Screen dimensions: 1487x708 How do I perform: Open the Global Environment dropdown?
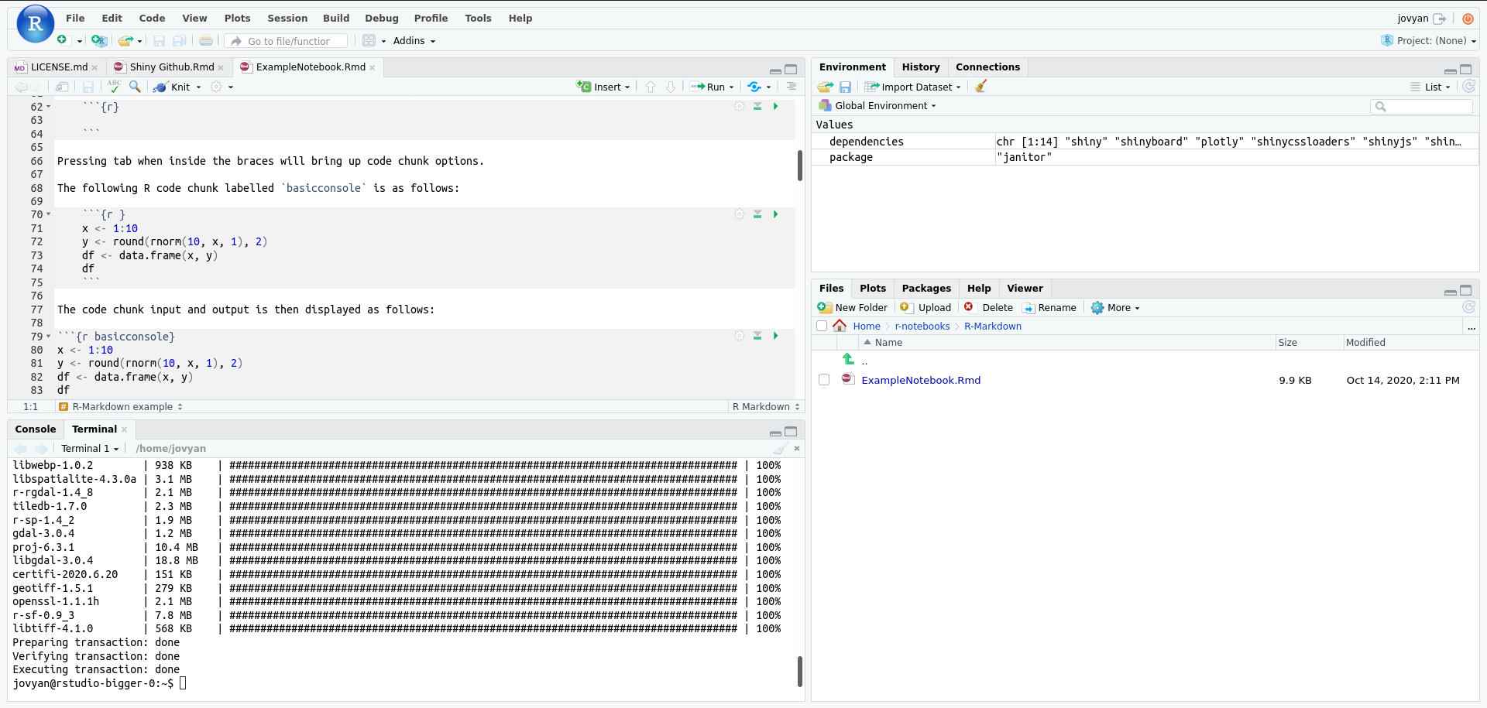(884, 106)
